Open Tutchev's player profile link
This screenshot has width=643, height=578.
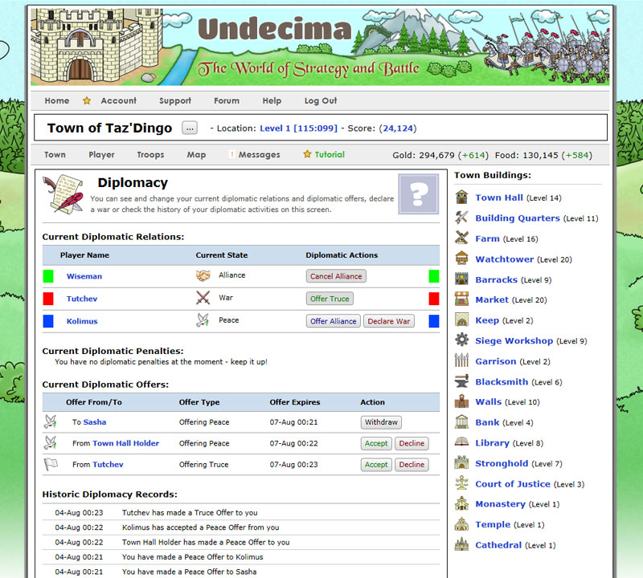81,298
